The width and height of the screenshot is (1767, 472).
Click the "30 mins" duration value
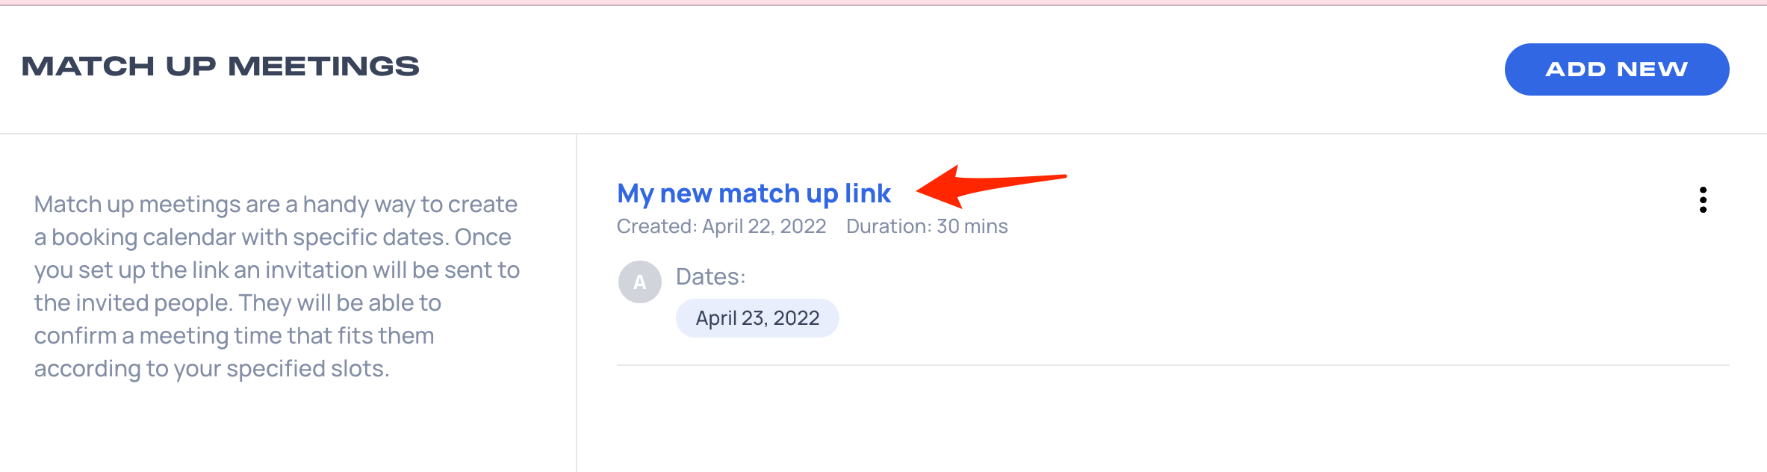[972, 226]
